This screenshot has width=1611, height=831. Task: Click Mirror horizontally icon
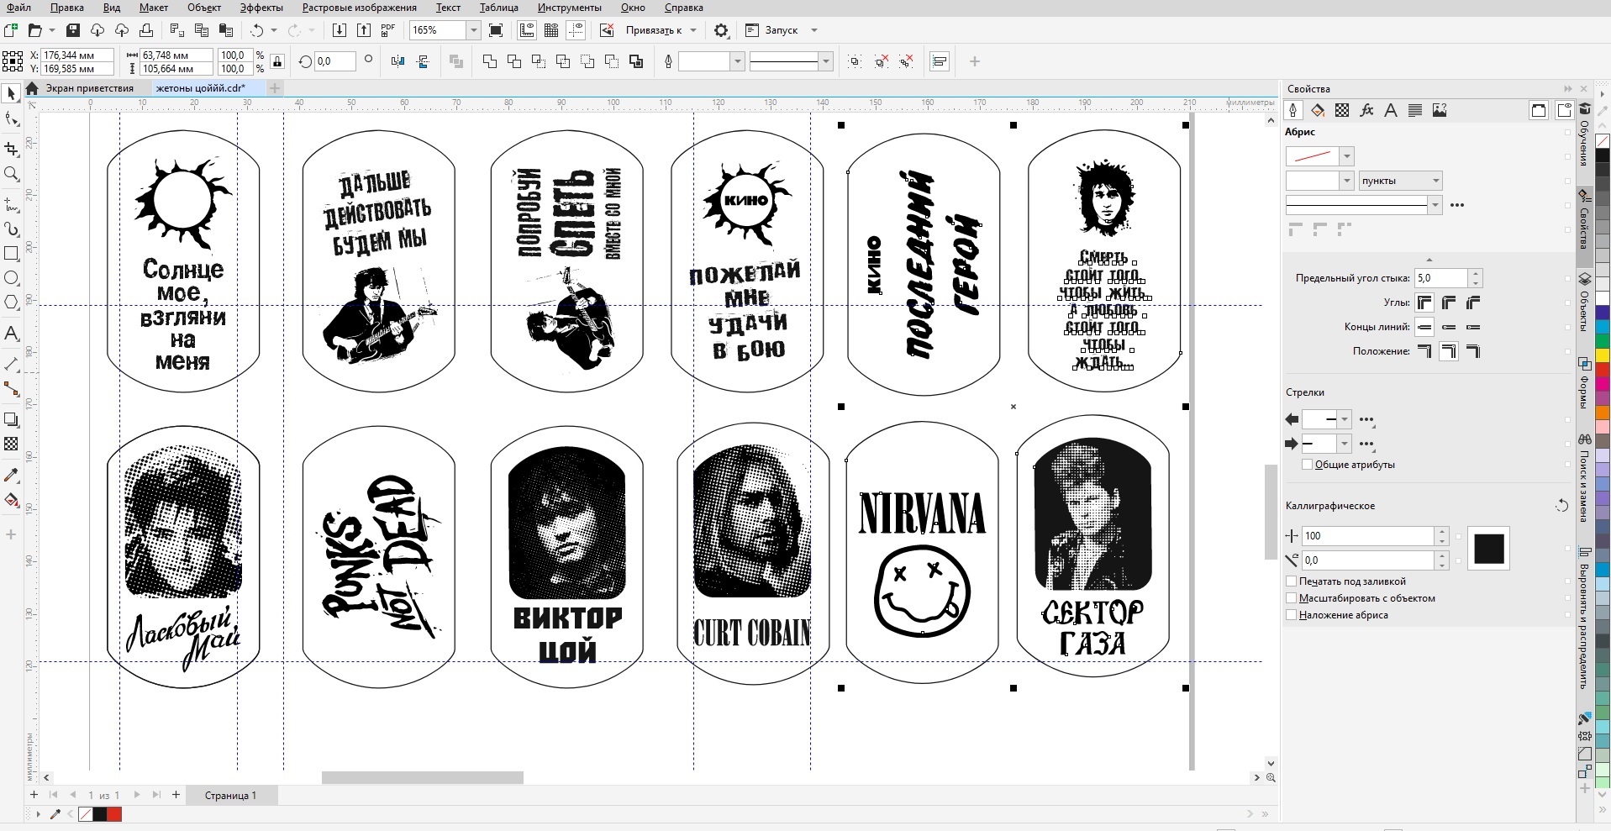coord(397,61)
